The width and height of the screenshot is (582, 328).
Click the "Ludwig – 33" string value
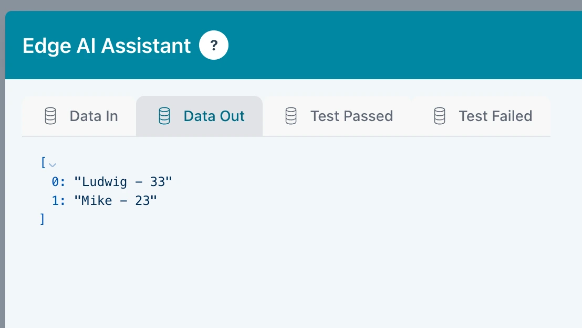(123, 182)
